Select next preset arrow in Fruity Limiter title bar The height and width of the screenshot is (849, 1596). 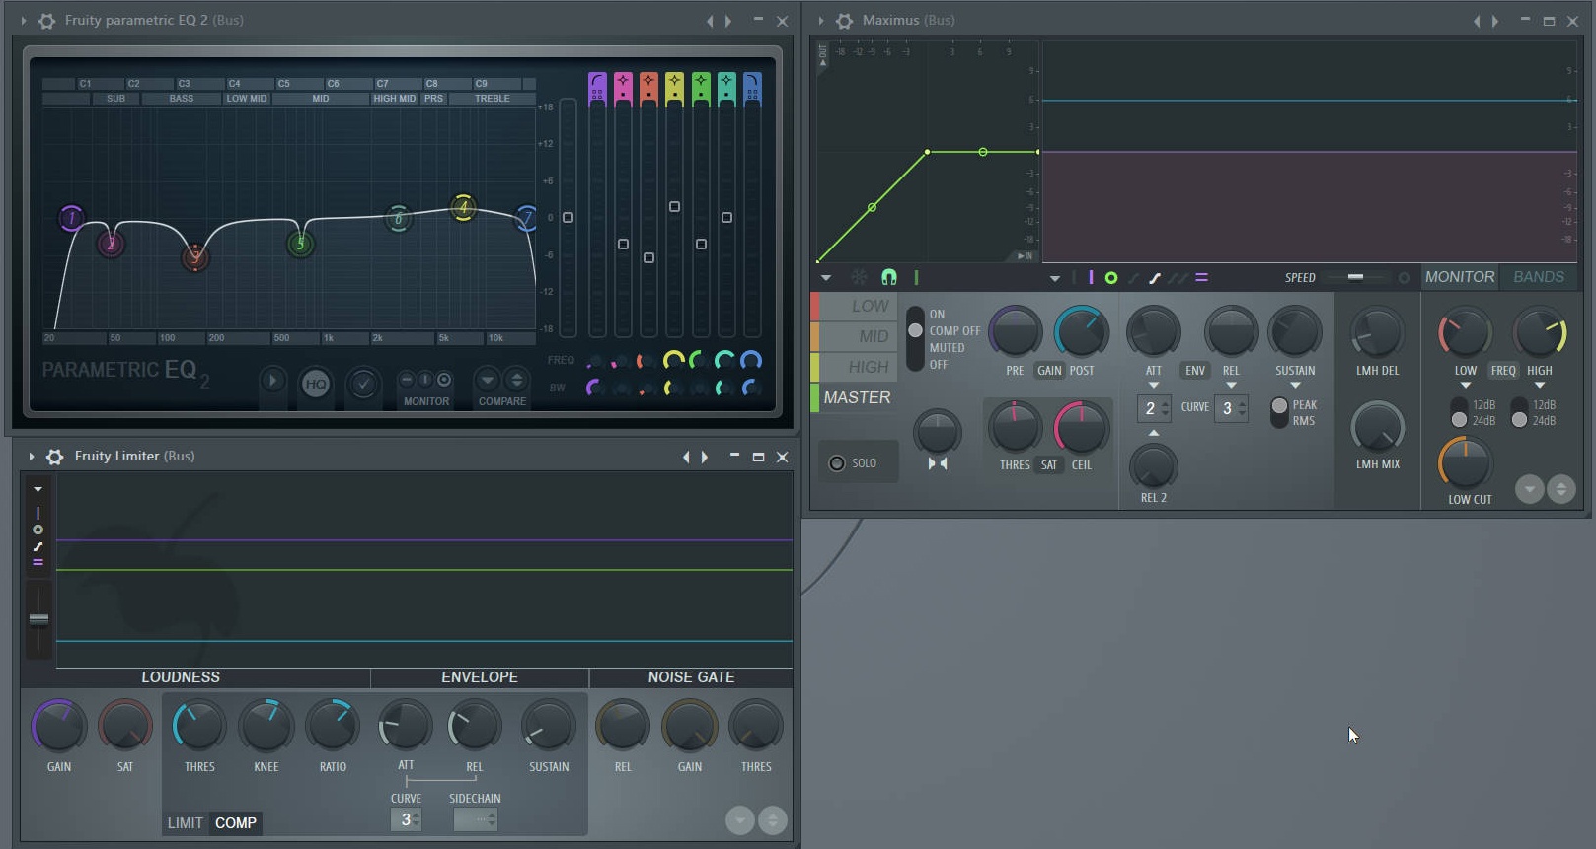[705, 457]
